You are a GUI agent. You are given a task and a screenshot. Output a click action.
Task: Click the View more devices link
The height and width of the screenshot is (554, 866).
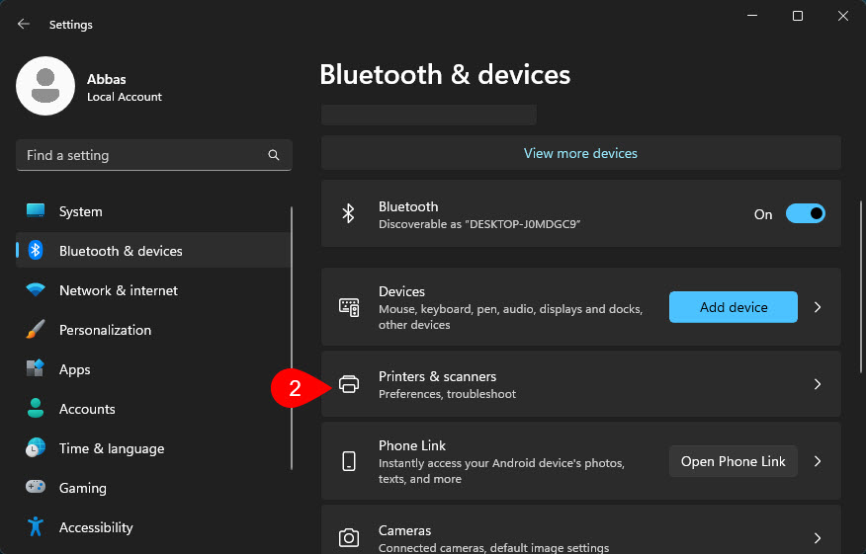coord(580,153)
